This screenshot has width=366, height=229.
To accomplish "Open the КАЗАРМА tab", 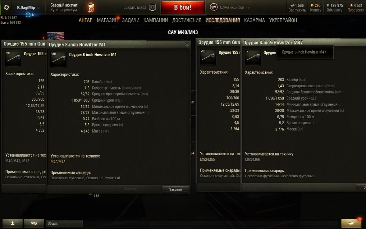I will pyautogui.click(x=254, y=20).
